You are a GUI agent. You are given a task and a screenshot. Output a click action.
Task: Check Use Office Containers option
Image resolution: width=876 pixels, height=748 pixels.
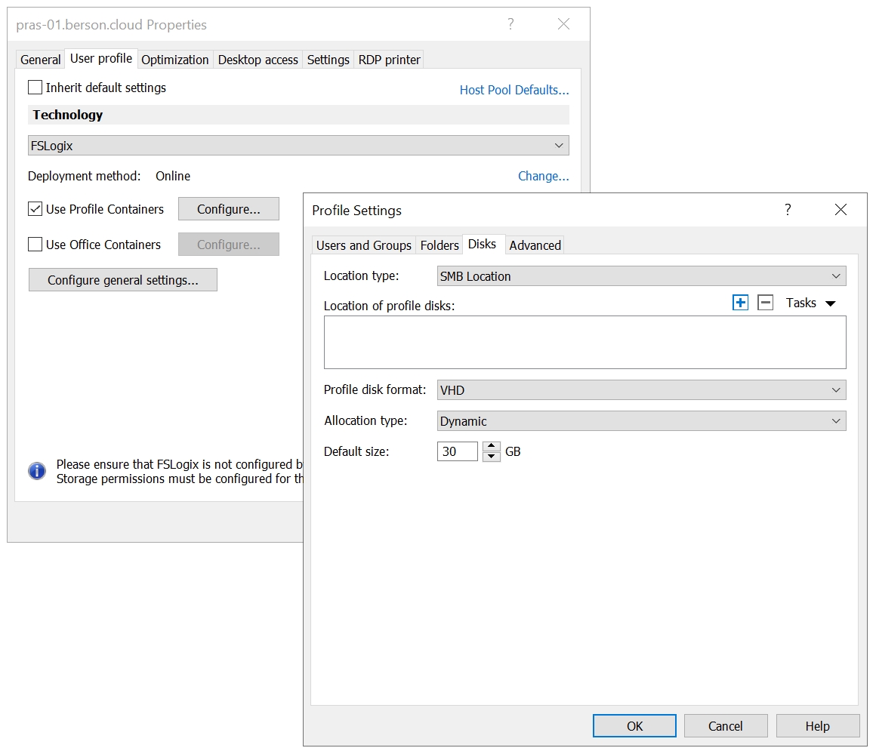pyautogui.click(x=35, y=245)
